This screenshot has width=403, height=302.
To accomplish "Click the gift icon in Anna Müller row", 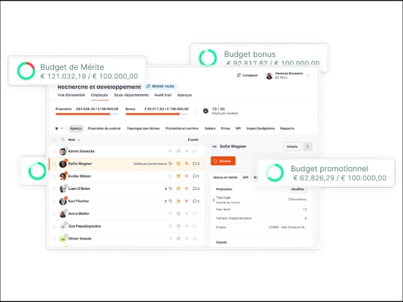I will (x=179, y=213).
